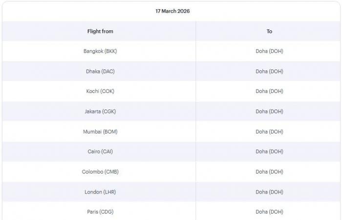Select the Dhaka (DAC) cell
The height and width of the screenshot is (220, 342).
[x=100, y=71]
